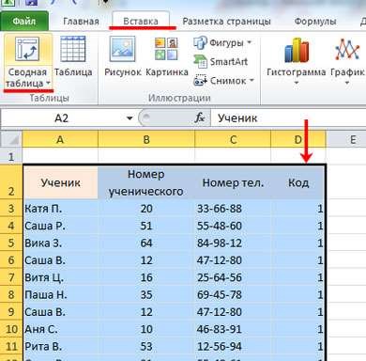Select column C header
366x361 pixels.
click(x=233, y=139)
